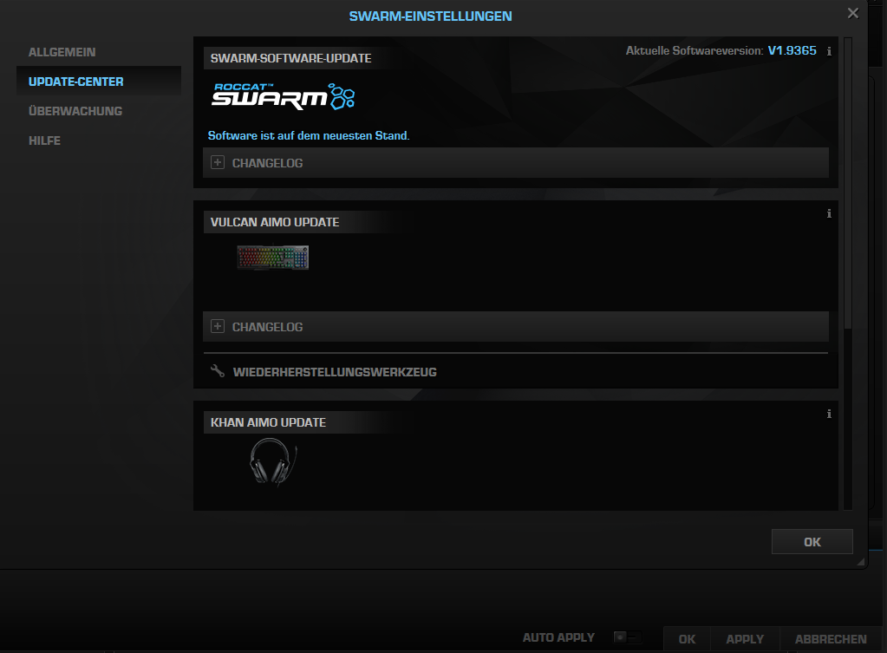The width and height of the screenshot is (887, 653).
Task: Click the 'Aktuelle Softwareversion:' label
Action: (x=695, y=51)
